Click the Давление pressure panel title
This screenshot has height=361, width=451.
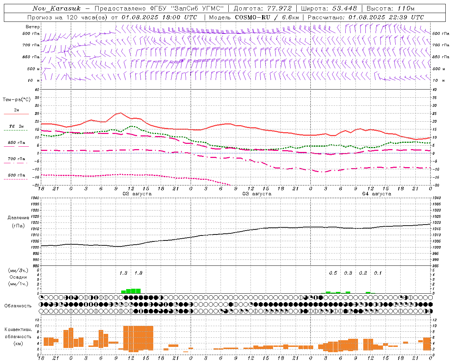coord(18,218)
